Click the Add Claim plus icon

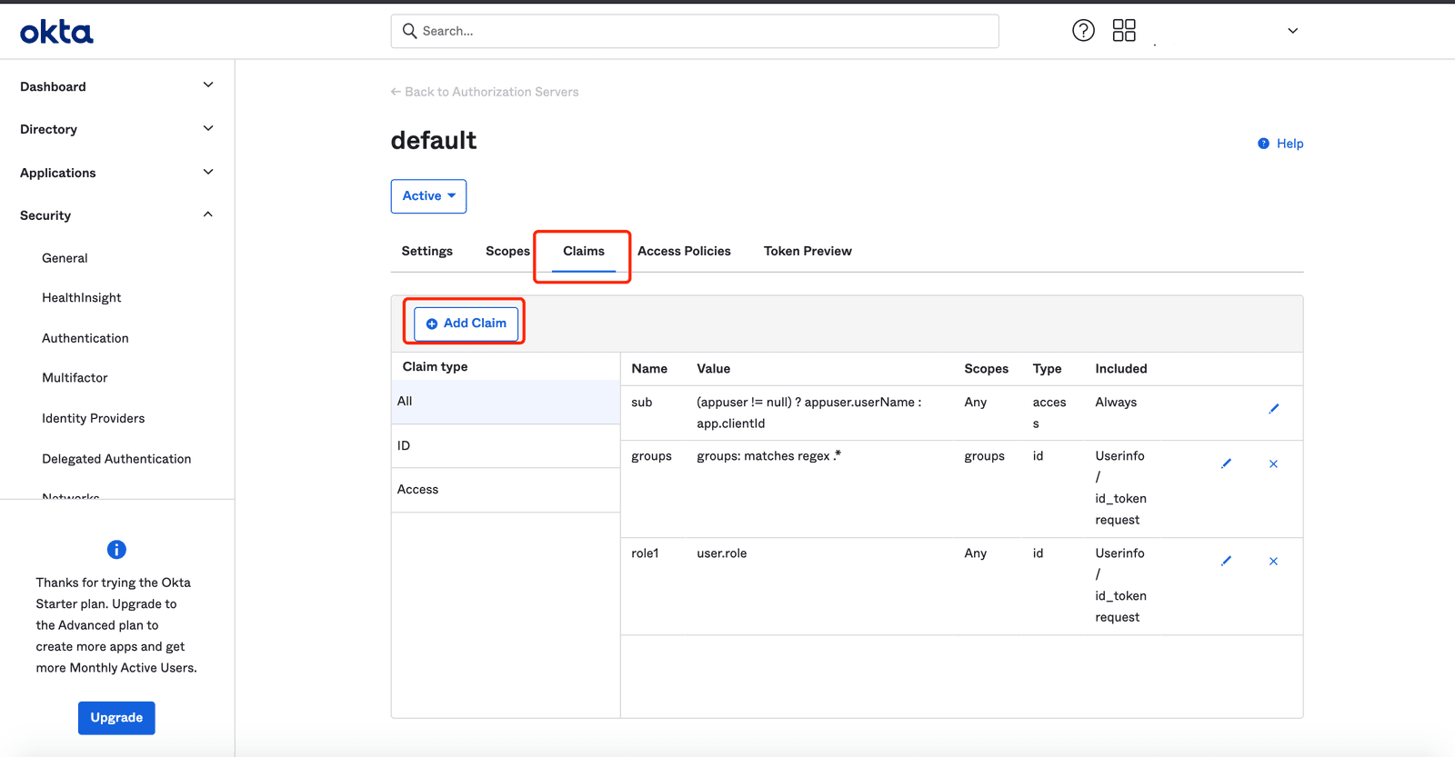[x=432, y=324]
